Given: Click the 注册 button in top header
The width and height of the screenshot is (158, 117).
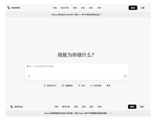Looking at the screenshot, I should click(143, 8).
